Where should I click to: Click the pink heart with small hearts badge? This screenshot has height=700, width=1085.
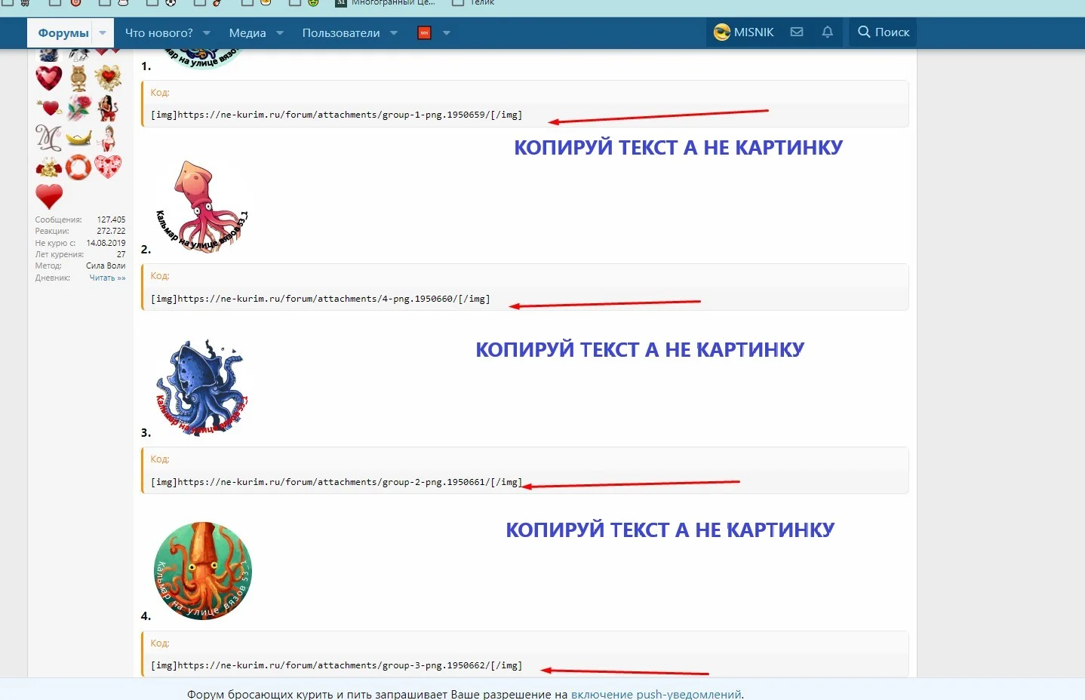point(108,167)
